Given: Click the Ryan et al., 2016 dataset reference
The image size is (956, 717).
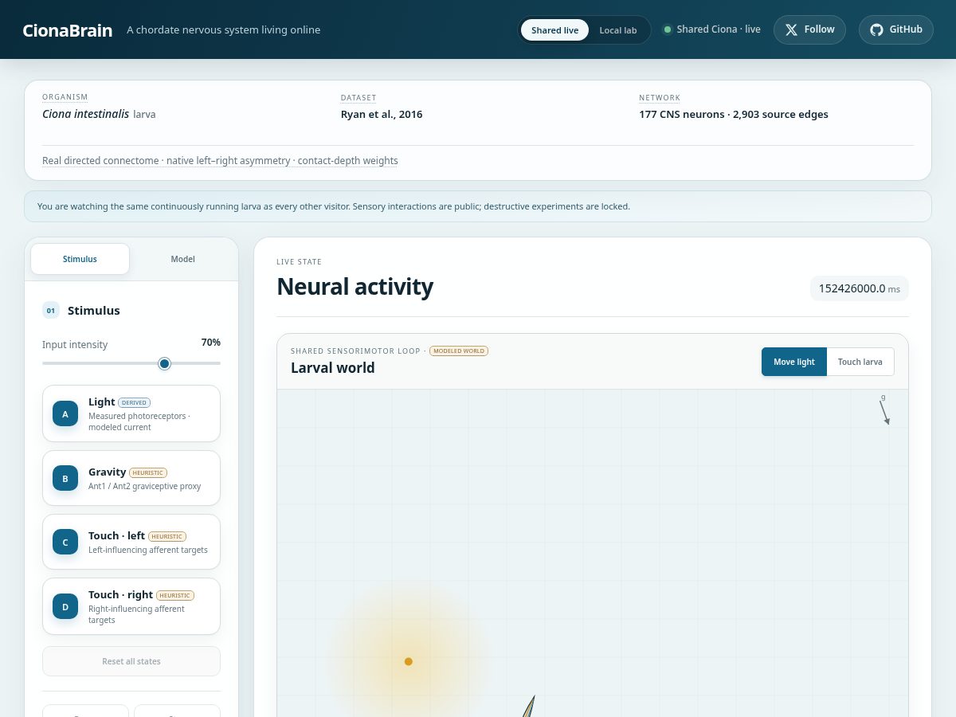Looking at the screenshot, I should pyautogui.click(x=382, y=114).
